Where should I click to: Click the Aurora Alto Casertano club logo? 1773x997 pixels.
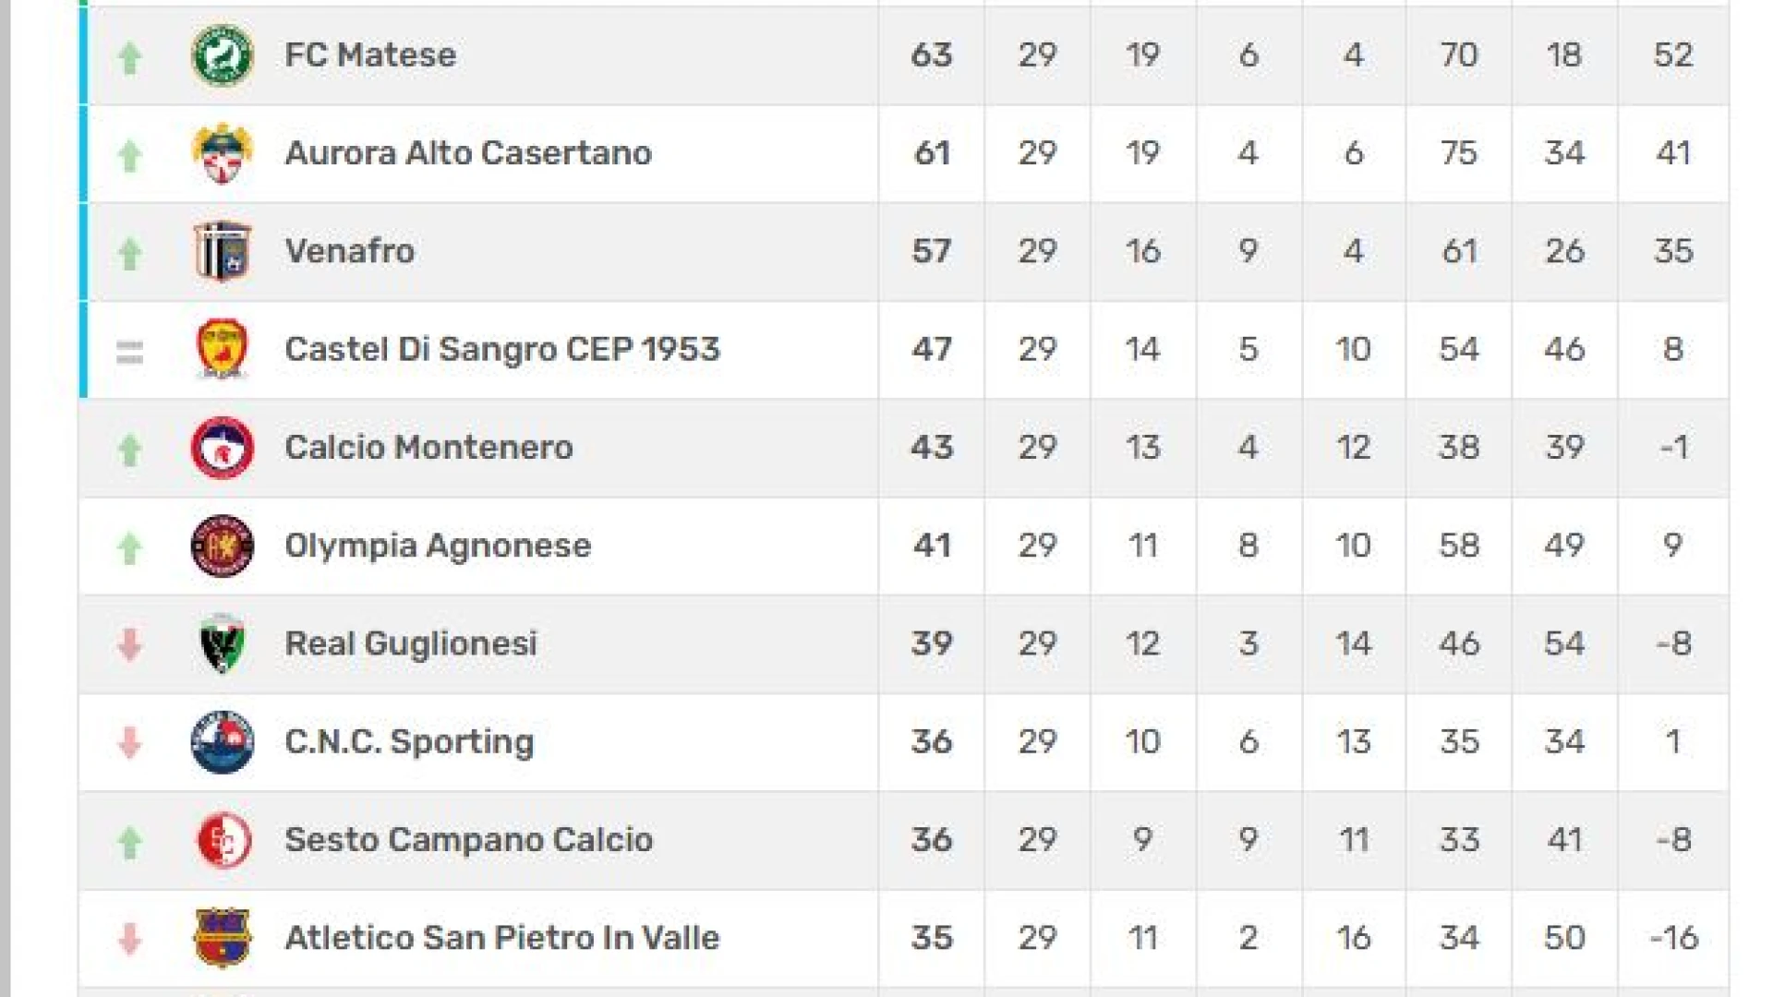pyautogui.click(x=222, y=153)
